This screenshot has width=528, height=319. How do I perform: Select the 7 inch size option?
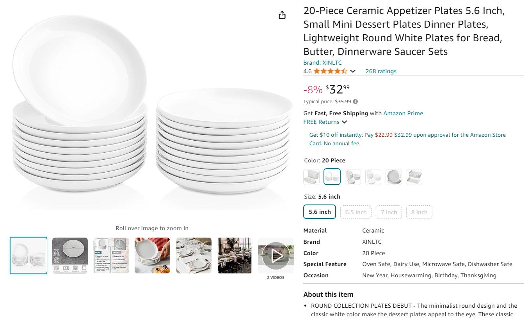(389, 212)
